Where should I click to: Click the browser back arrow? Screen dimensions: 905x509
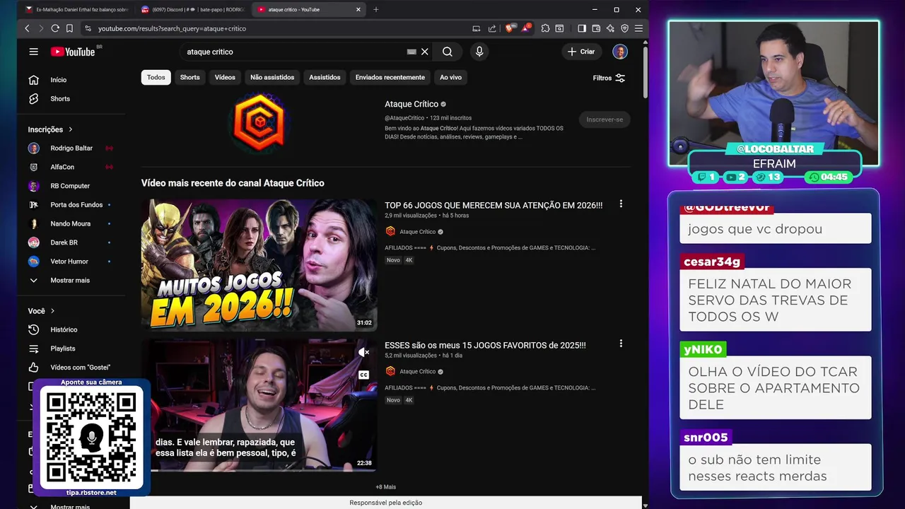pyautogui.click(x=27, y=28)
